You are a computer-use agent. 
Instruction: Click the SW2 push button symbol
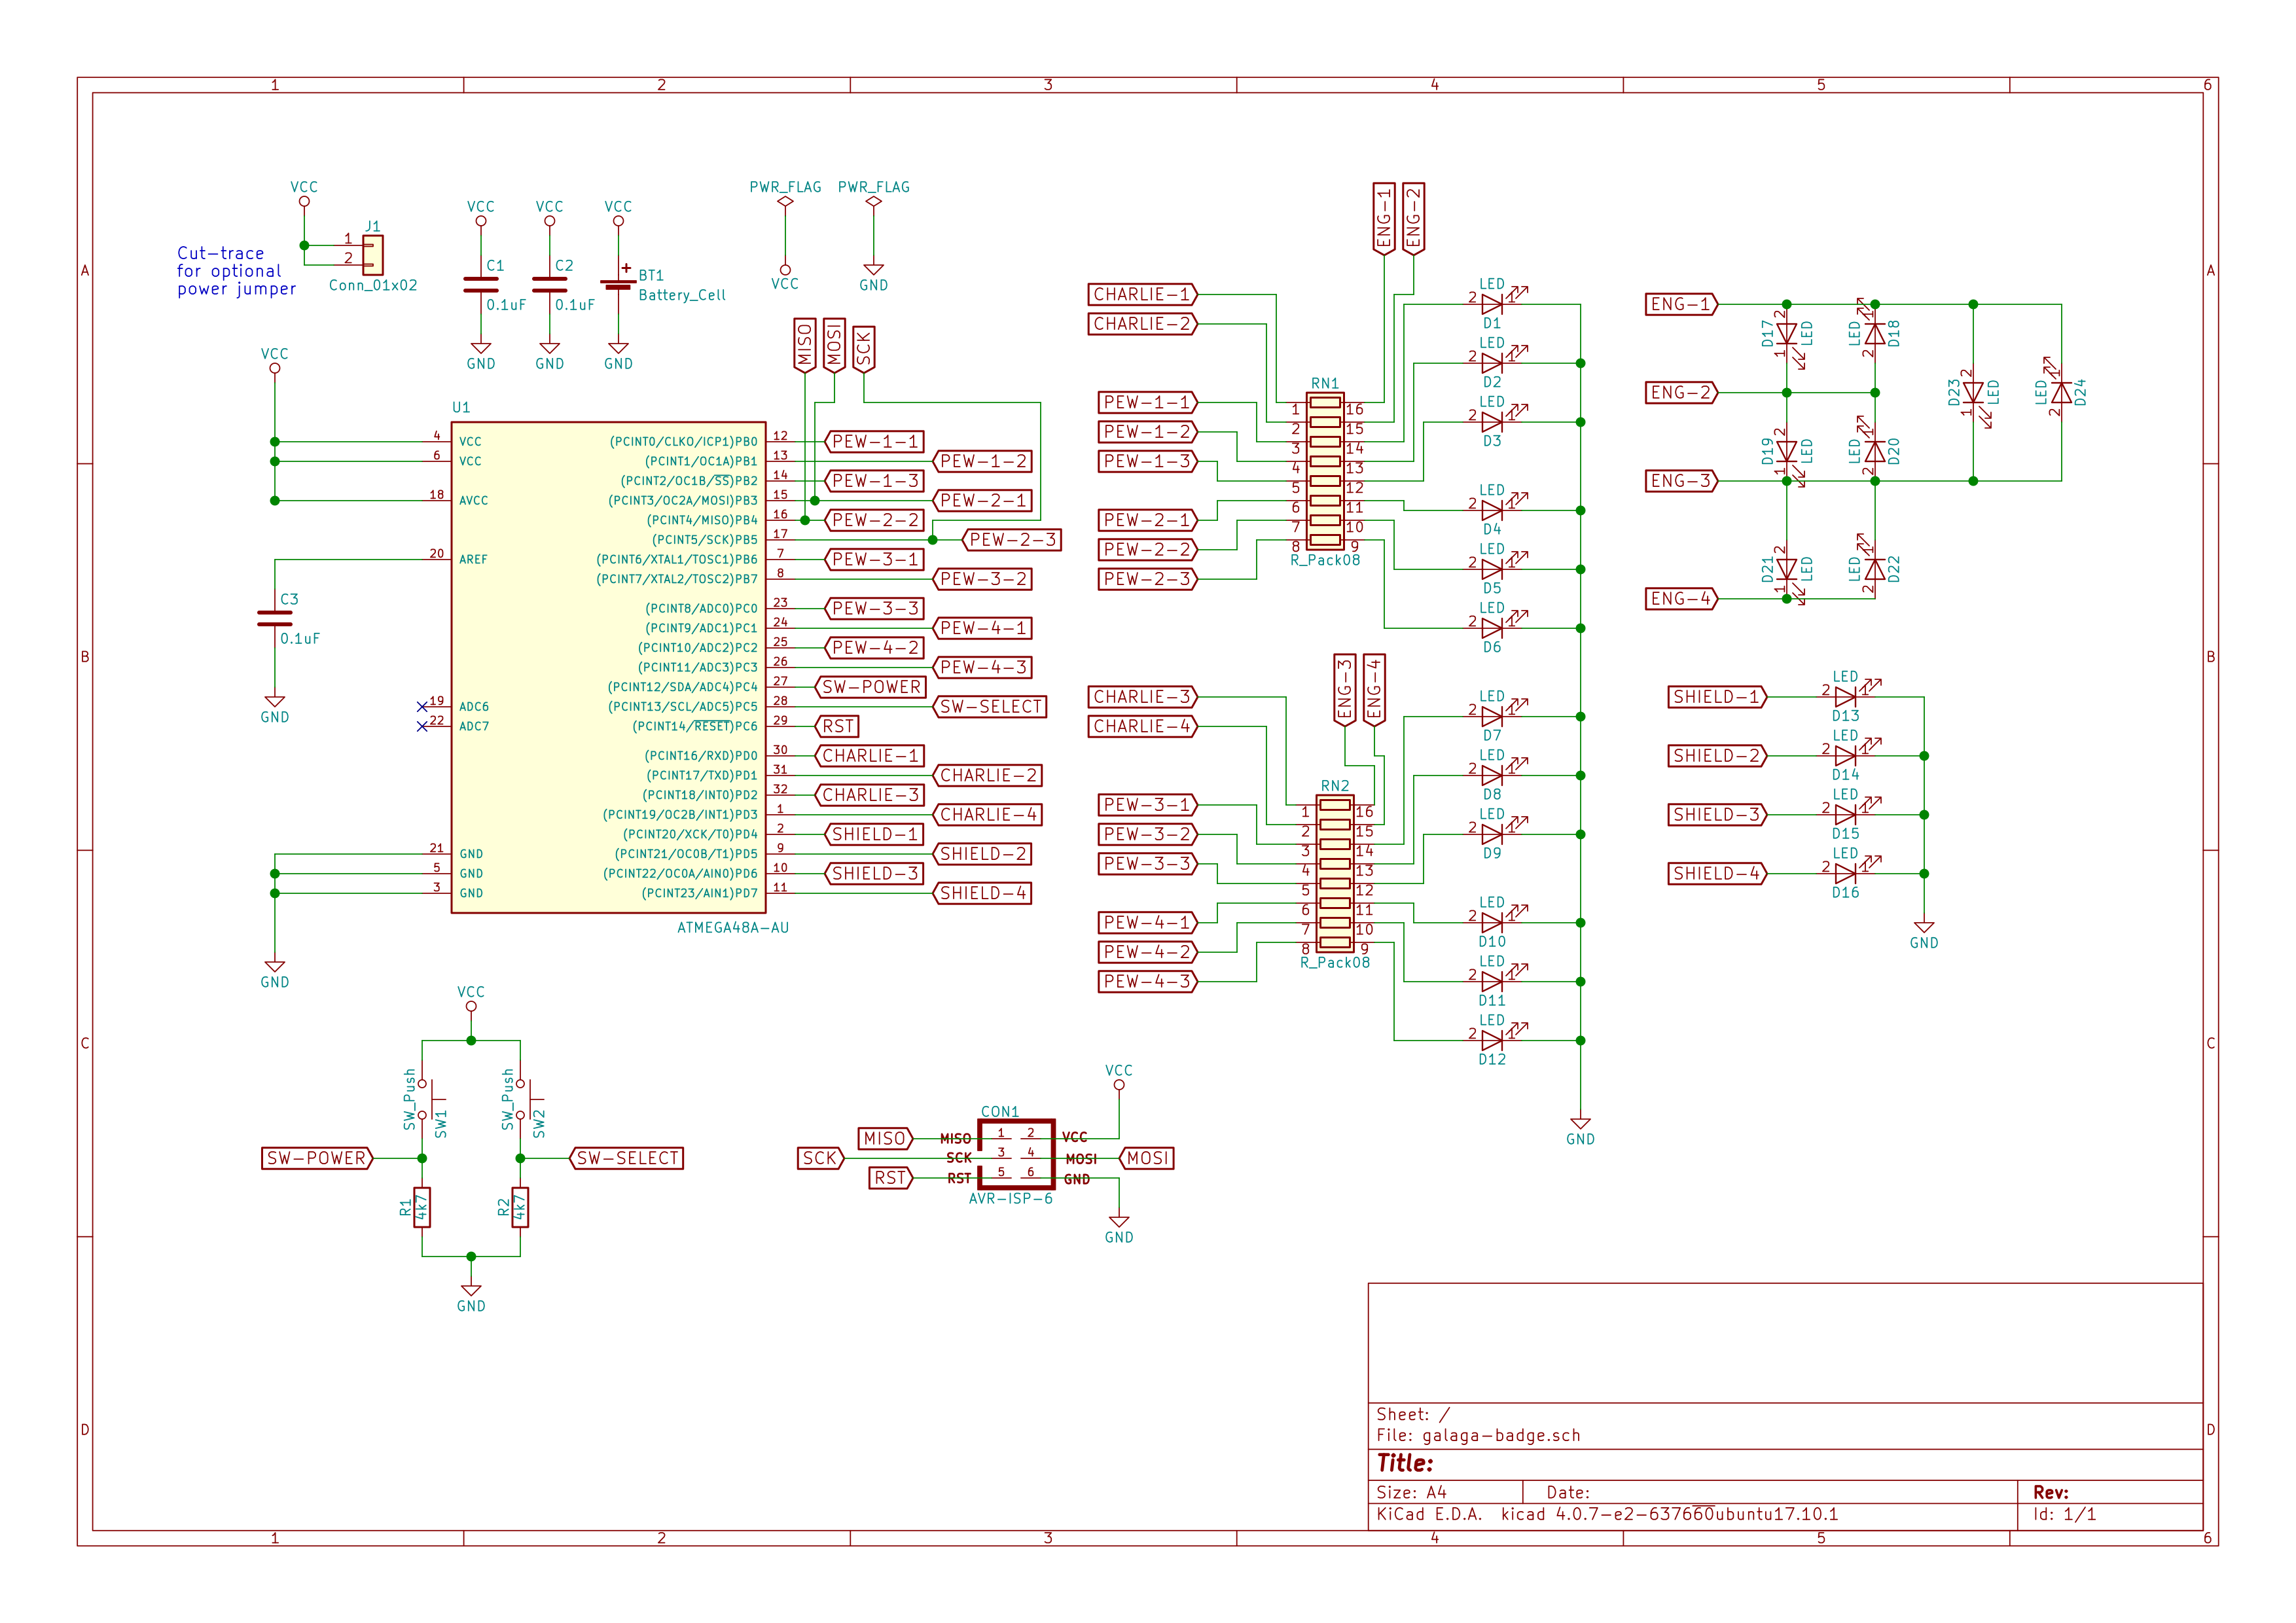pos(524,1100)
